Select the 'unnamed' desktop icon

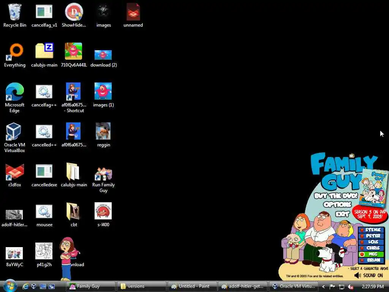(x=133, y=15)
